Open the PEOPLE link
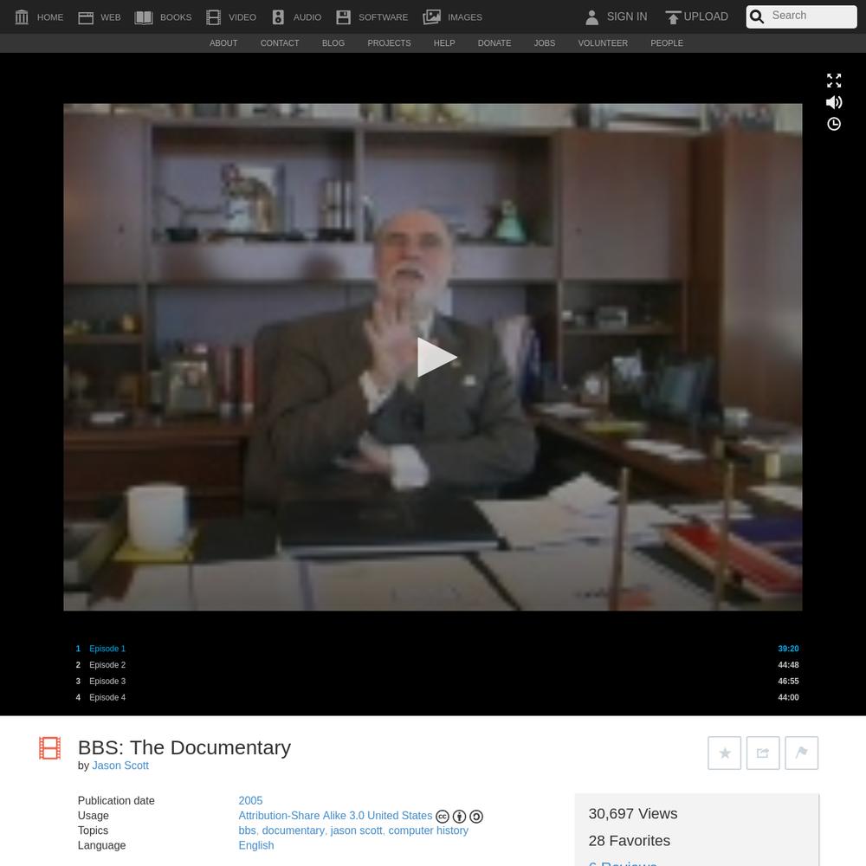The width and height of the screenshot is (866, 866). pyautogui.click(x=667, y=43)
